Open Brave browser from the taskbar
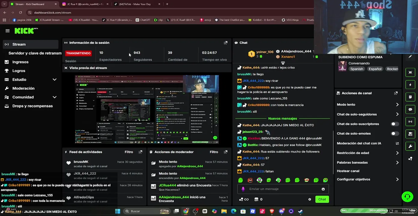418x216 pixels. (272, 211)
